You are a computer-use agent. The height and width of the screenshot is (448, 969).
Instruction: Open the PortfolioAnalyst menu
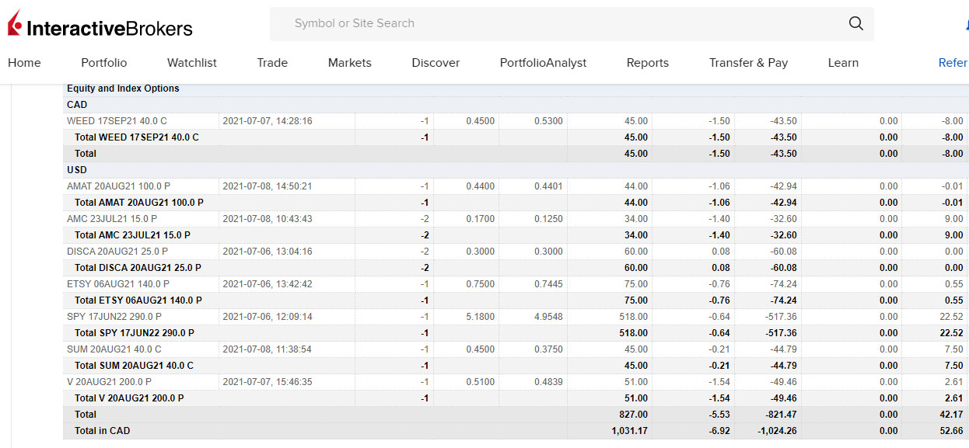(x=543, y=63)
